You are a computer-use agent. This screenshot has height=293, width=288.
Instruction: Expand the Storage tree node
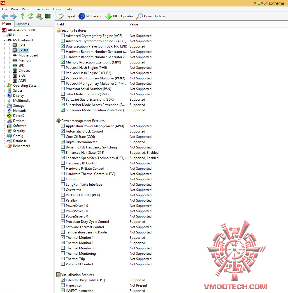pos(4,106)
